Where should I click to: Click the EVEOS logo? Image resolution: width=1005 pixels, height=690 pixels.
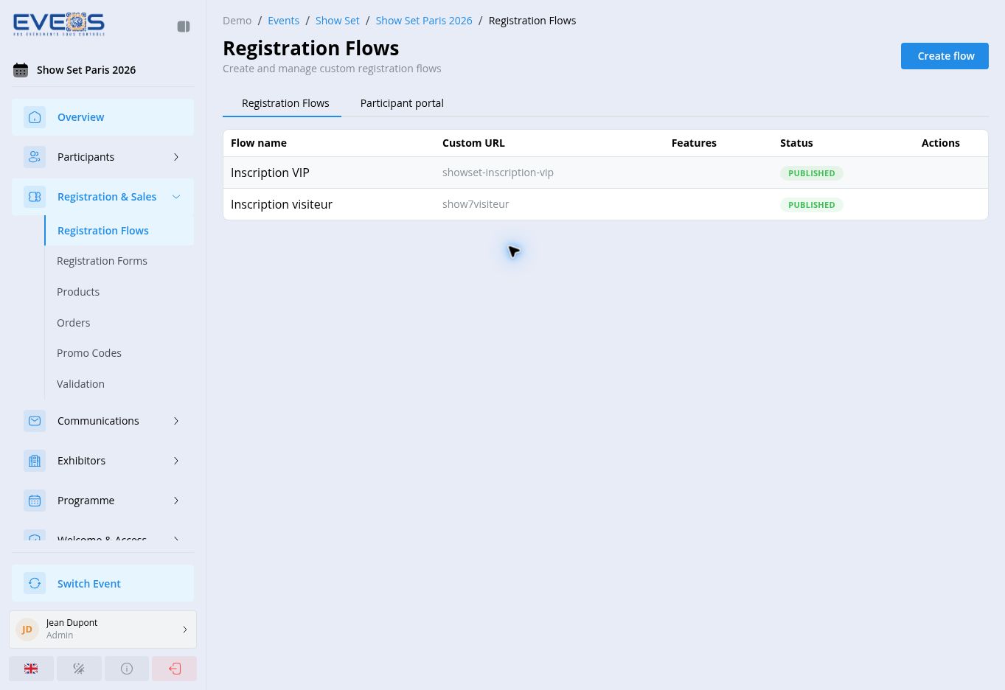pyautogui.click(x=59, y=24)
